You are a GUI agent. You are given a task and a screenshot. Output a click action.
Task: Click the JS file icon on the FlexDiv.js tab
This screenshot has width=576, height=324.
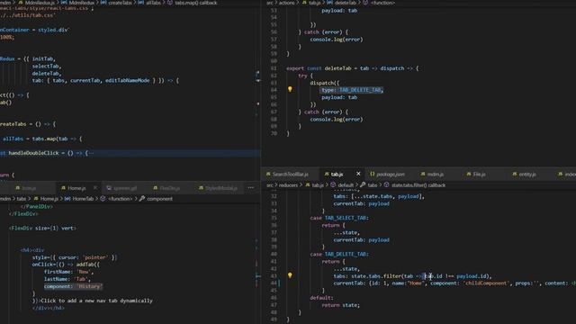point(155,188)
